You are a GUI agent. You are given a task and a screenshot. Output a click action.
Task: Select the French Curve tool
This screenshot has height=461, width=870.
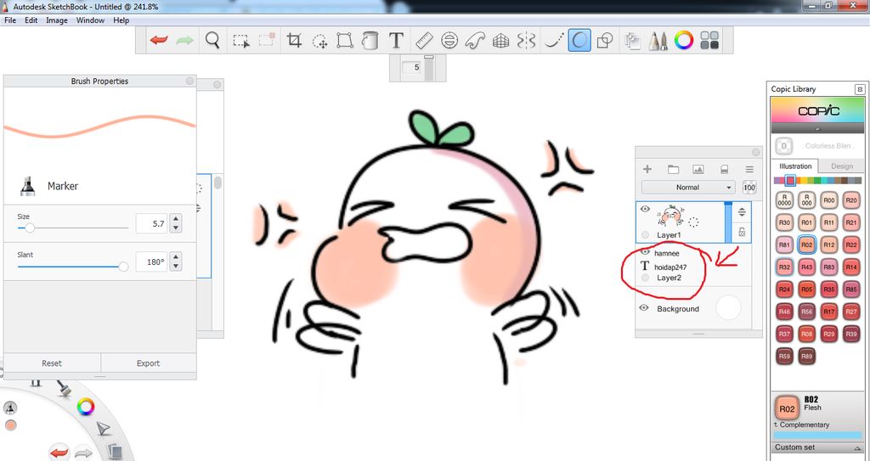pyautogui.click(x=475, y=41)
